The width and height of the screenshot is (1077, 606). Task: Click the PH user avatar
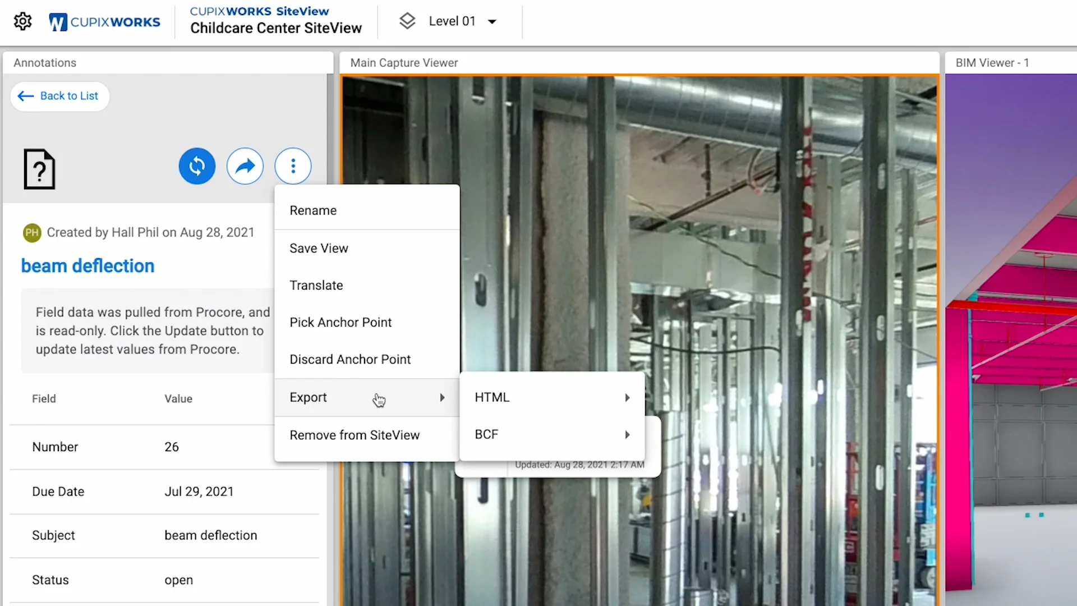coord(32,232)
